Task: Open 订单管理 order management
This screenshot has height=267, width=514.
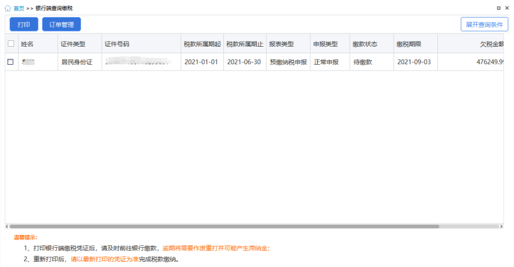Action: [61, 25]
